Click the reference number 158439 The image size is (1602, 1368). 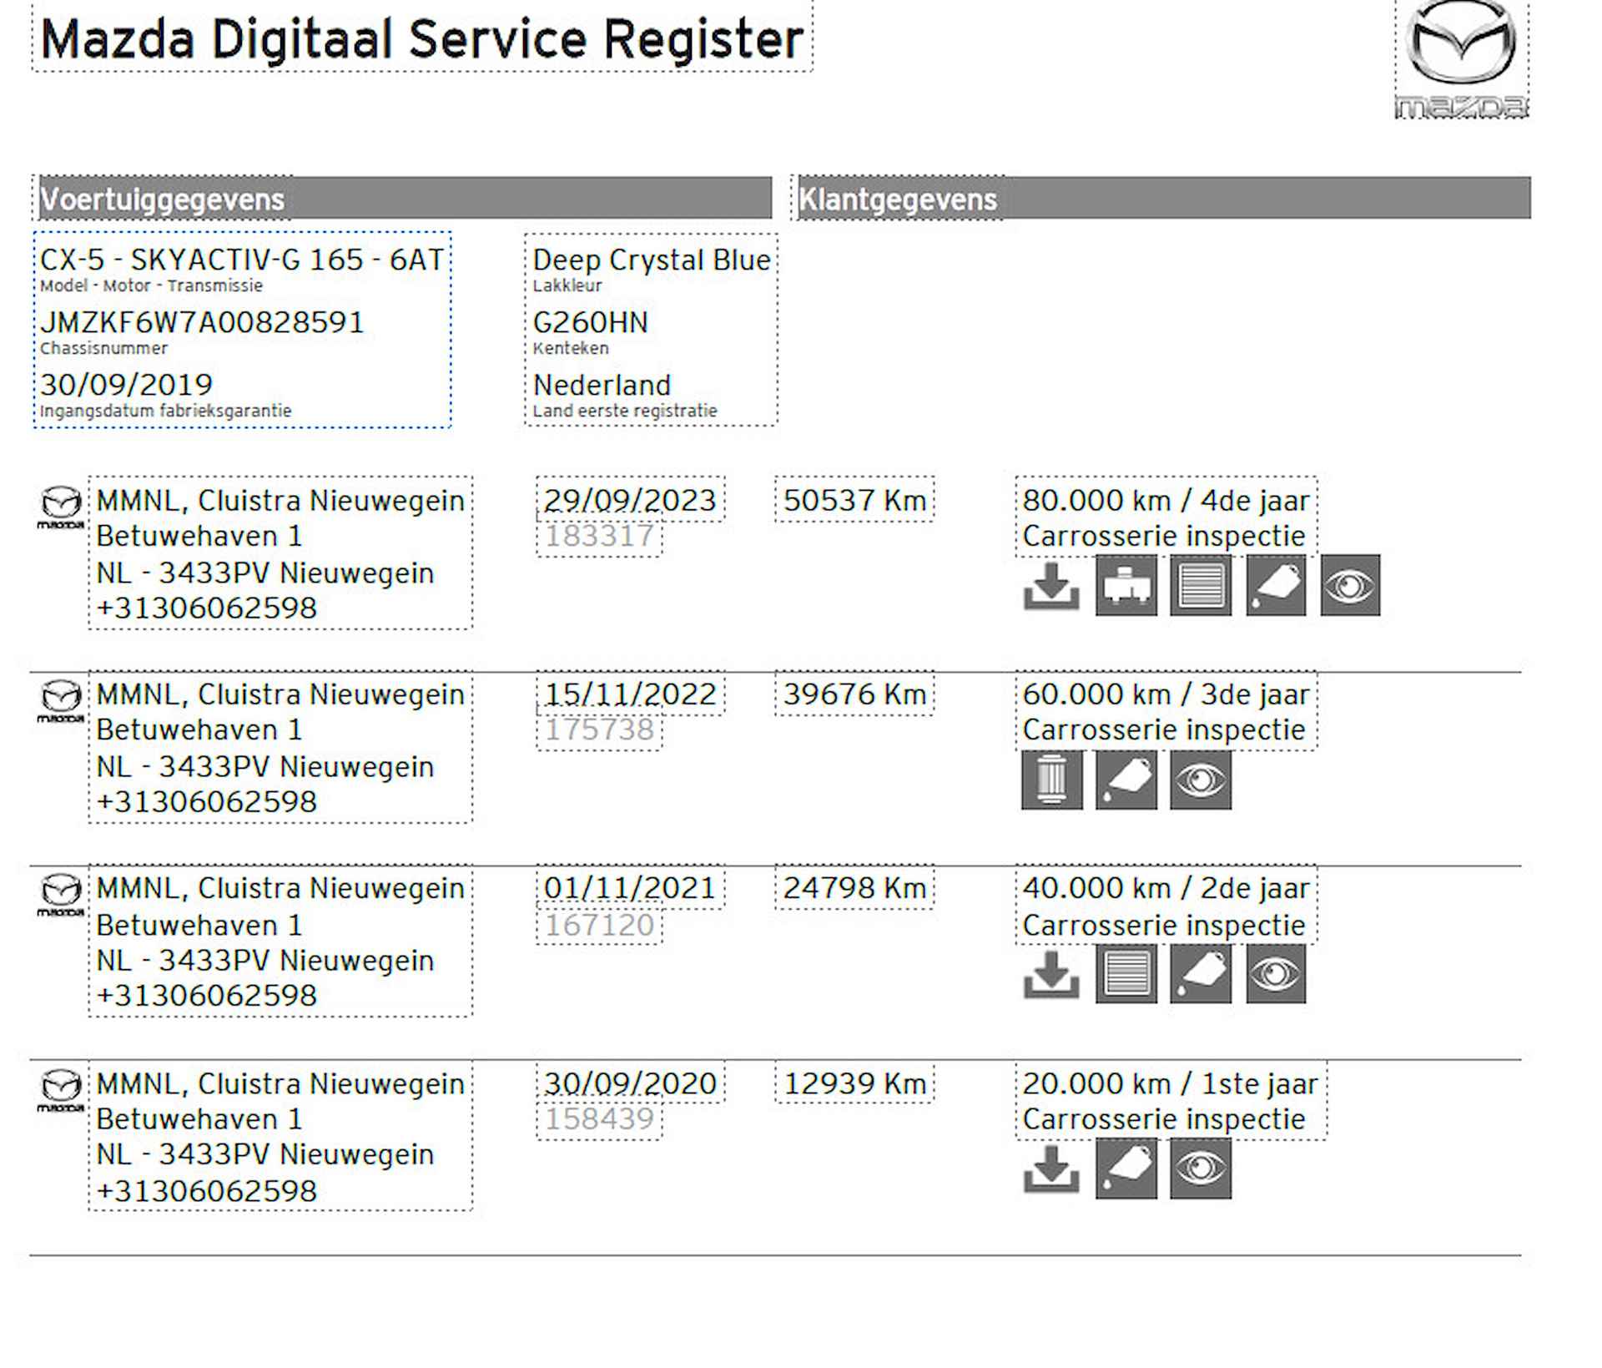coord(599,1118)
